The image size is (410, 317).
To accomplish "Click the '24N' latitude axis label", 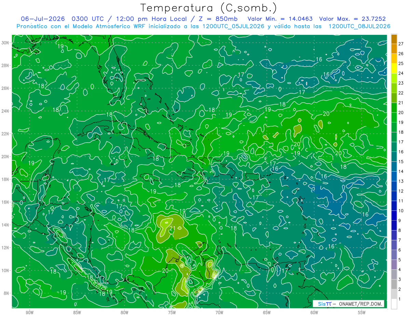I will 6,111.
